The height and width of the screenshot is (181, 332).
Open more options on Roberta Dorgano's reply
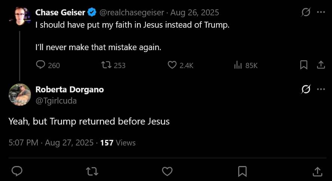(x=321, y=89)
